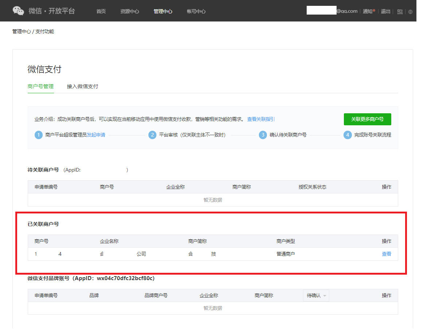Click the 企业名称 column header

click(x=109, y=241)
